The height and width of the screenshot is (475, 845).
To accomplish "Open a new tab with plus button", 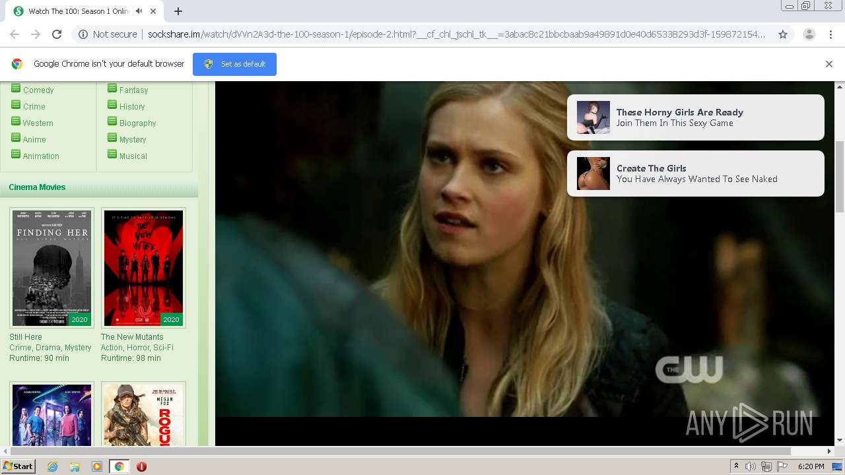I will (x=178, y=11).
